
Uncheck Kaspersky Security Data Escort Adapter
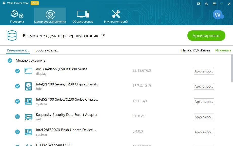[x=17, y=117]
